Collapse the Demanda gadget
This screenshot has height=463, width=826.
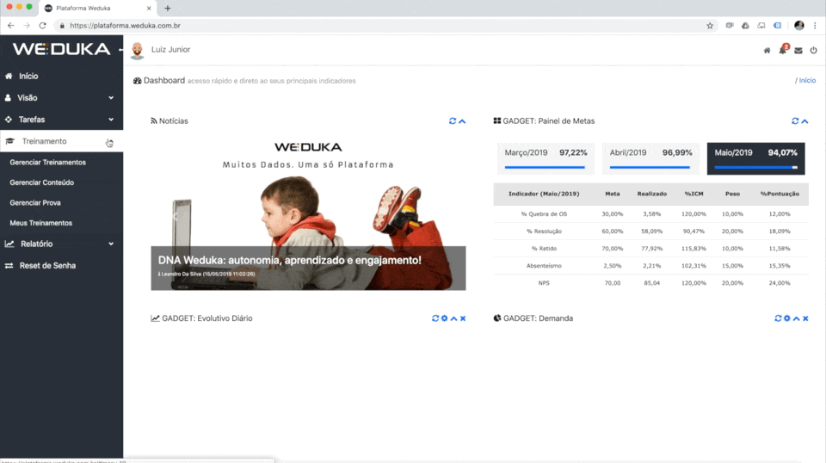[x=796, y=318]
